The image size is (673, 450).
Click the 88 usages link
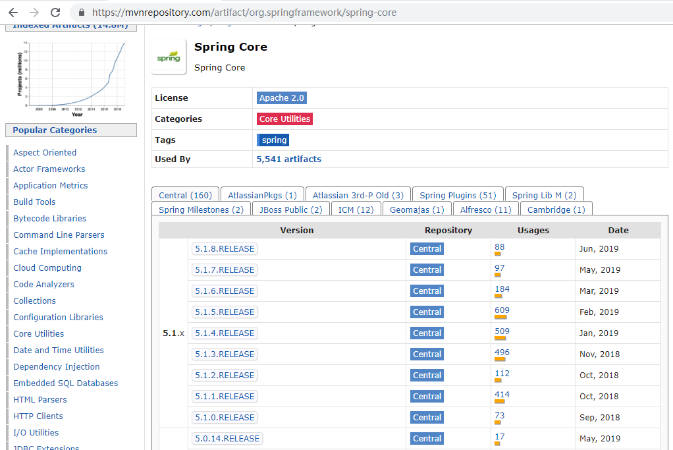click(x=499, y=247)
